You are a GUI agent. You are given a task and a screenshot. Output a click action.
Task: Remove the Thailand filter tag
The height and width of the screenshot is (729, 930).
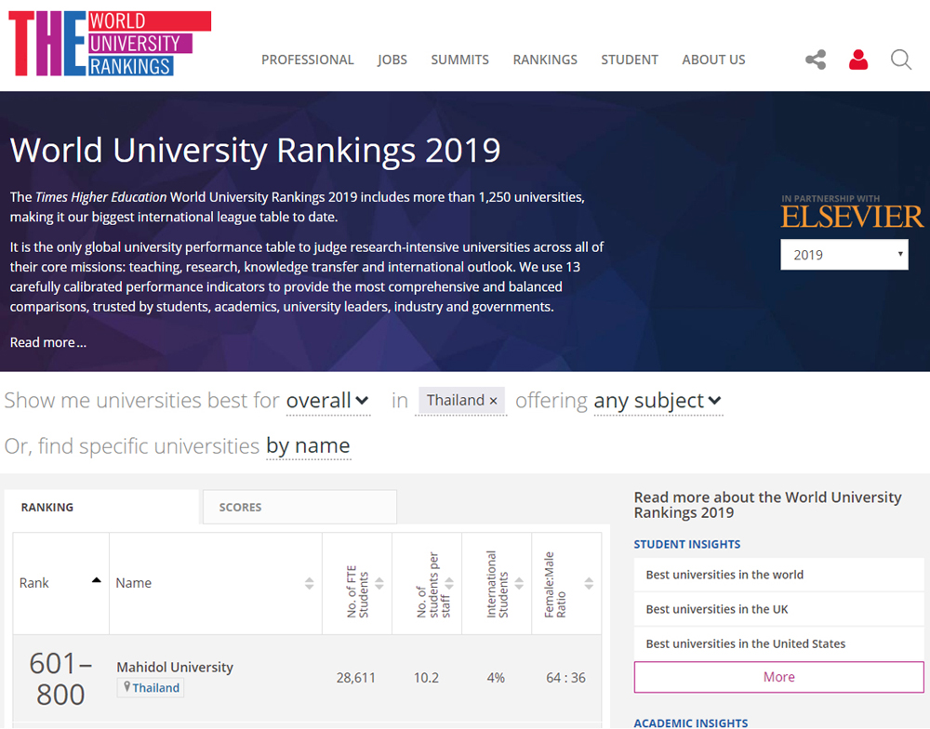[494, 401]
